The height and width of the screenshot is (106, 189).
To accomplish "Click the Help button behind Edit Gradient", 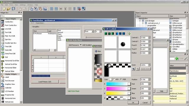I will pyautogui.click(x=162, y=91).
